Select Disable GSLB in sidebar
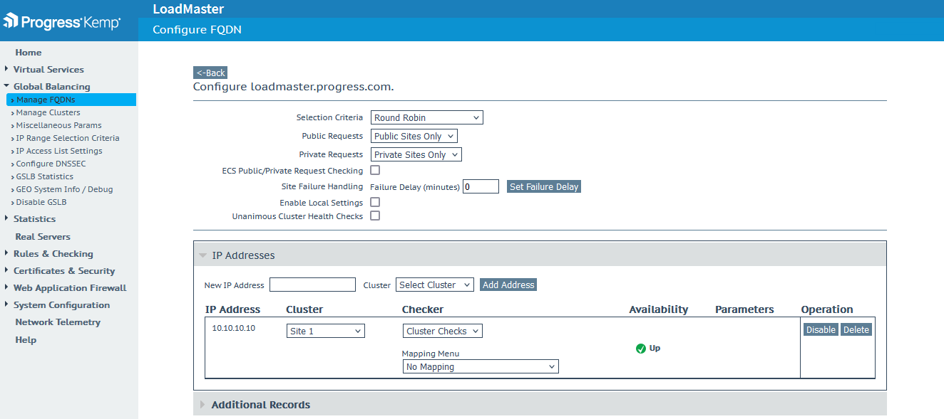This screenshot has height=419, width=944. point(41,202)
